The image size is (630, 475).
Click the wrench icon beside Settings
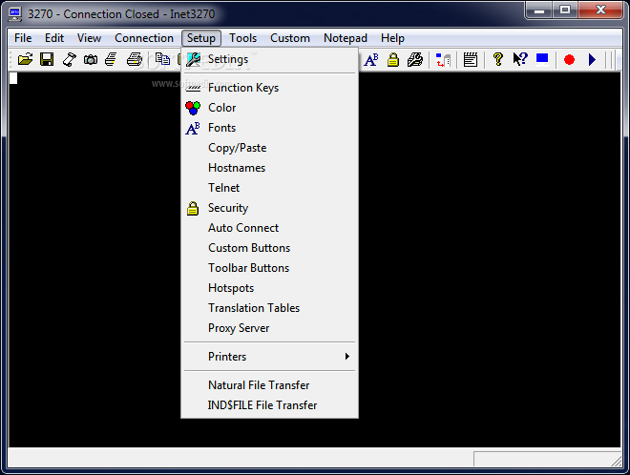click(x=193, y=59)
